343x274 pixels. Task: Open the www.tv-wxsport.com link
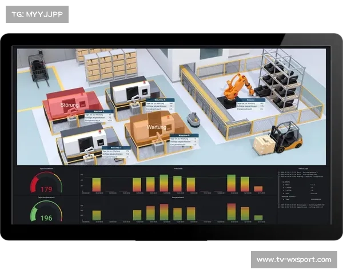pyautogui.click(x=293, y=260)
